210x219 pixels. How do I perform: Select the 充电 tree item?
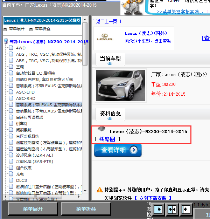pos(20,174)
